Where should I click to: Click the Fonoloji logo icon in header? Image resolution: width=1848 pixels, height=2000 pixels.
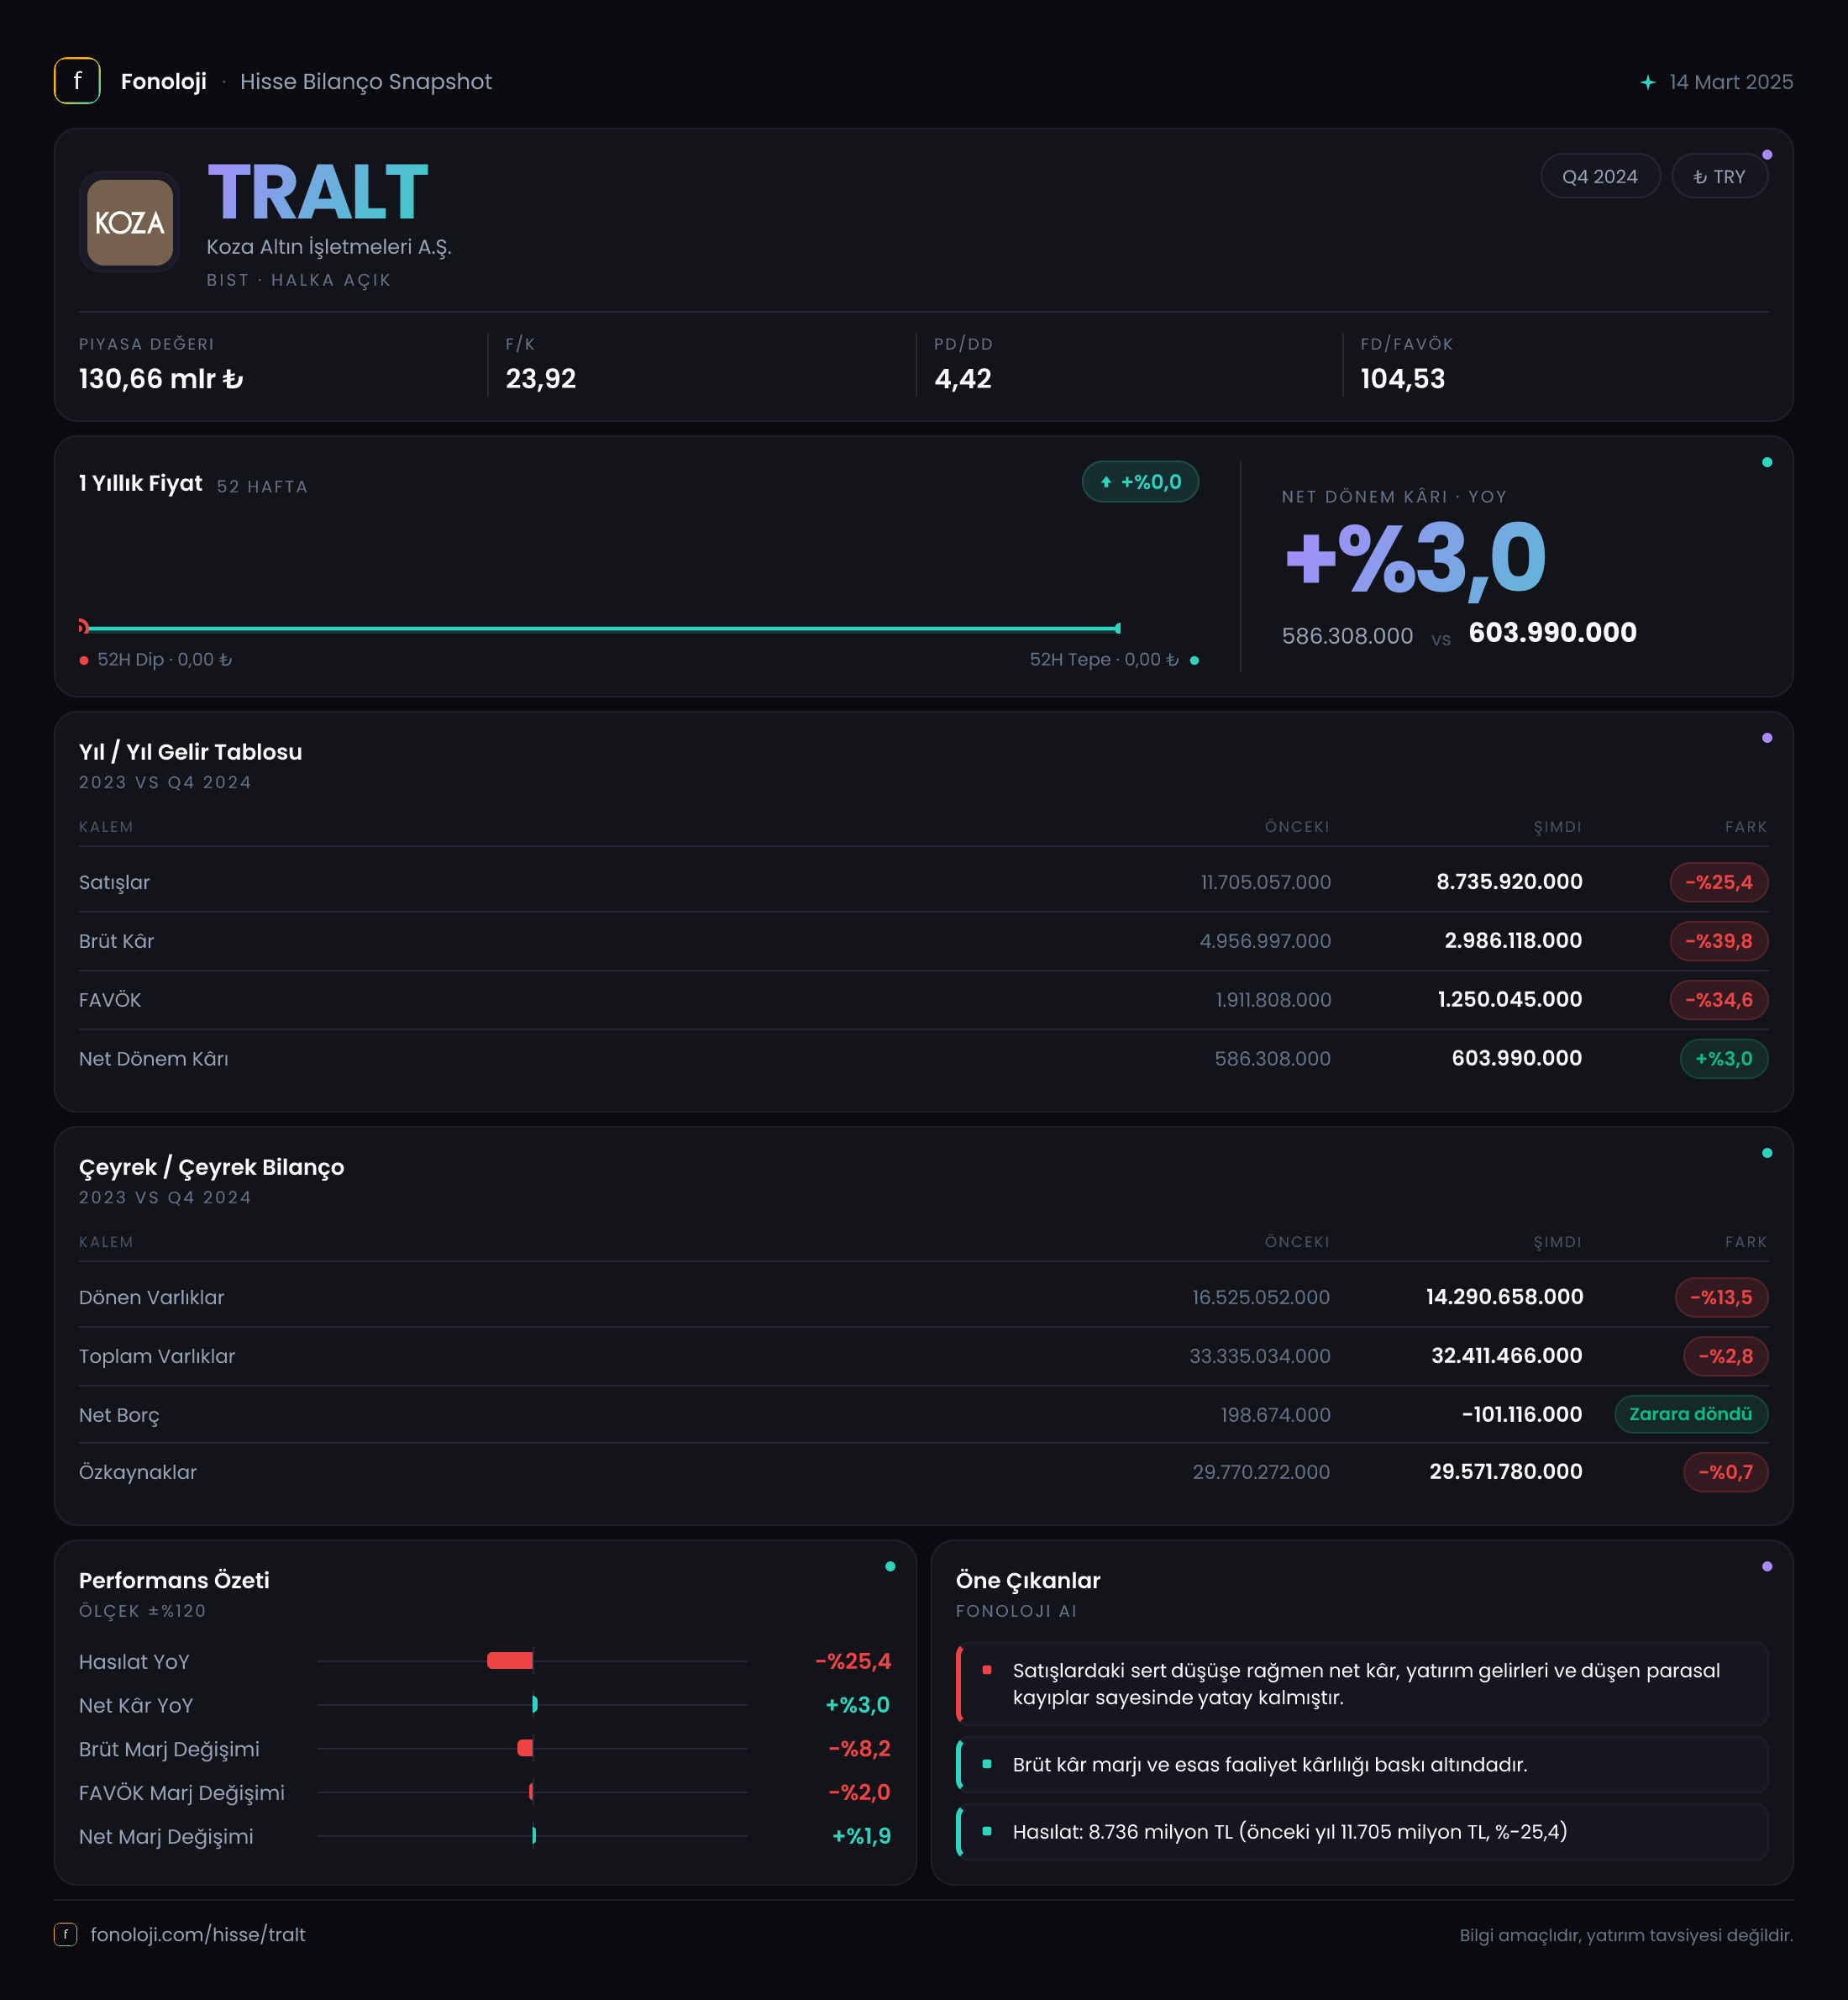[x=77, y=81]
